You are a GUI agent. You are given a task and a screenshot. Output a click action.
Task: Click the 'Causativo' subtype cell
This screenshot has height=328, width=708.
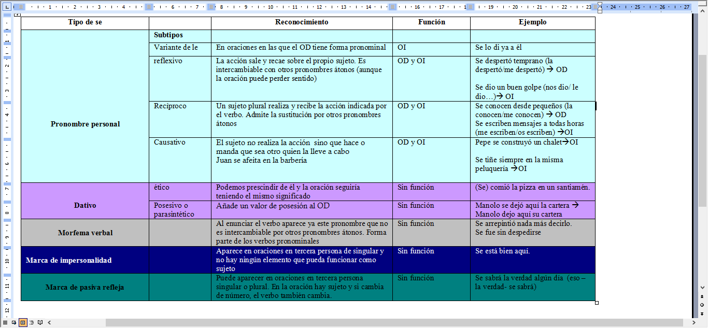pos(180,160)
